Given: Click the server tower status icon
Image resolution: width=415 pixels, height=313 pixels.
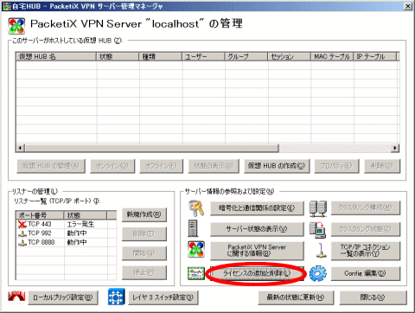Looking at the screenshot, I should coord(193,228).
